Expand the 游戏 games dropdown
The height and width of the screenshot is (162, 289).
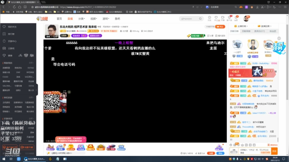(106, 18)
